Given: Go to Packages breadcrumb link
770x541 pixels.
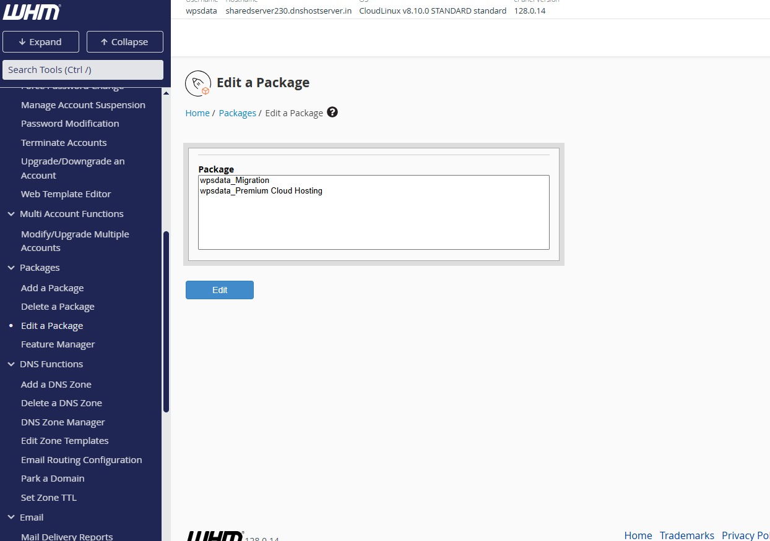Looking at the screenshot, I should 237,113.
